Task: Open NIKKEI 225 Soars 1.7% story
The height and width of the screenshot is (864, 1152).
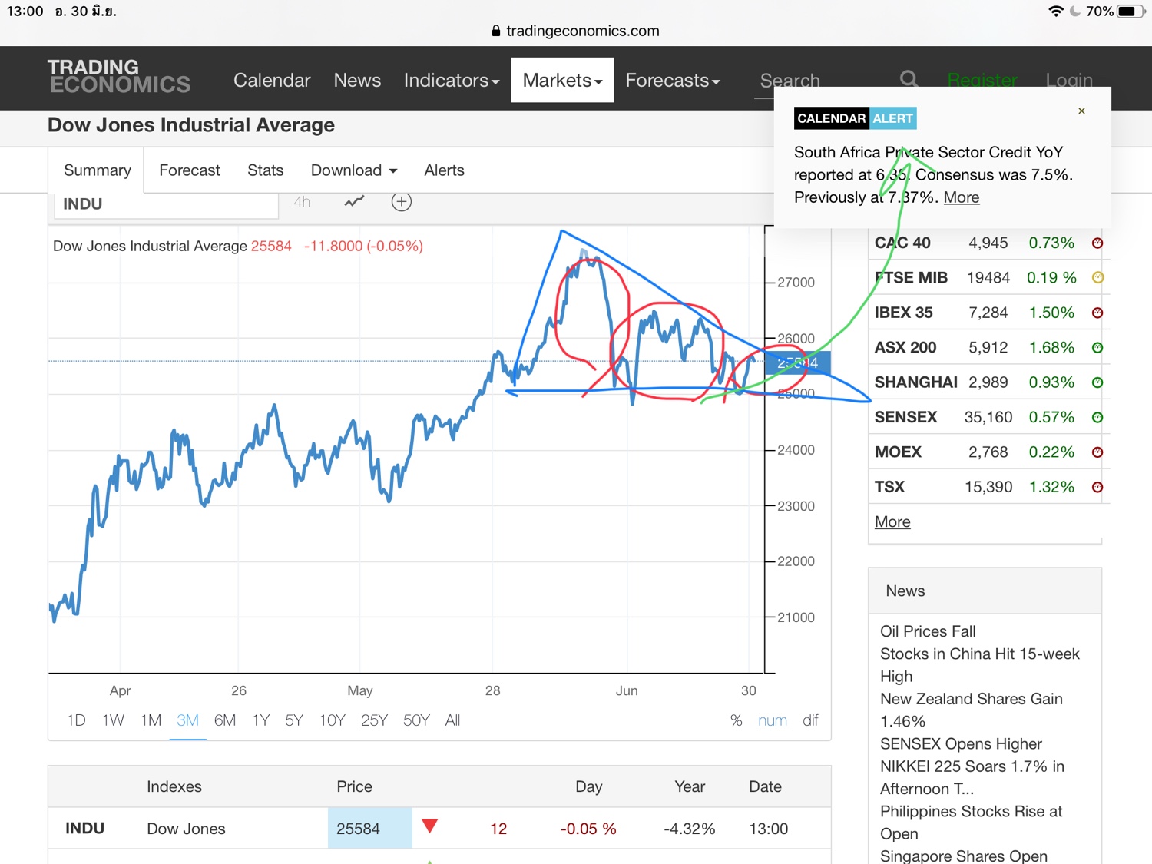Action: tap(972, 777)
